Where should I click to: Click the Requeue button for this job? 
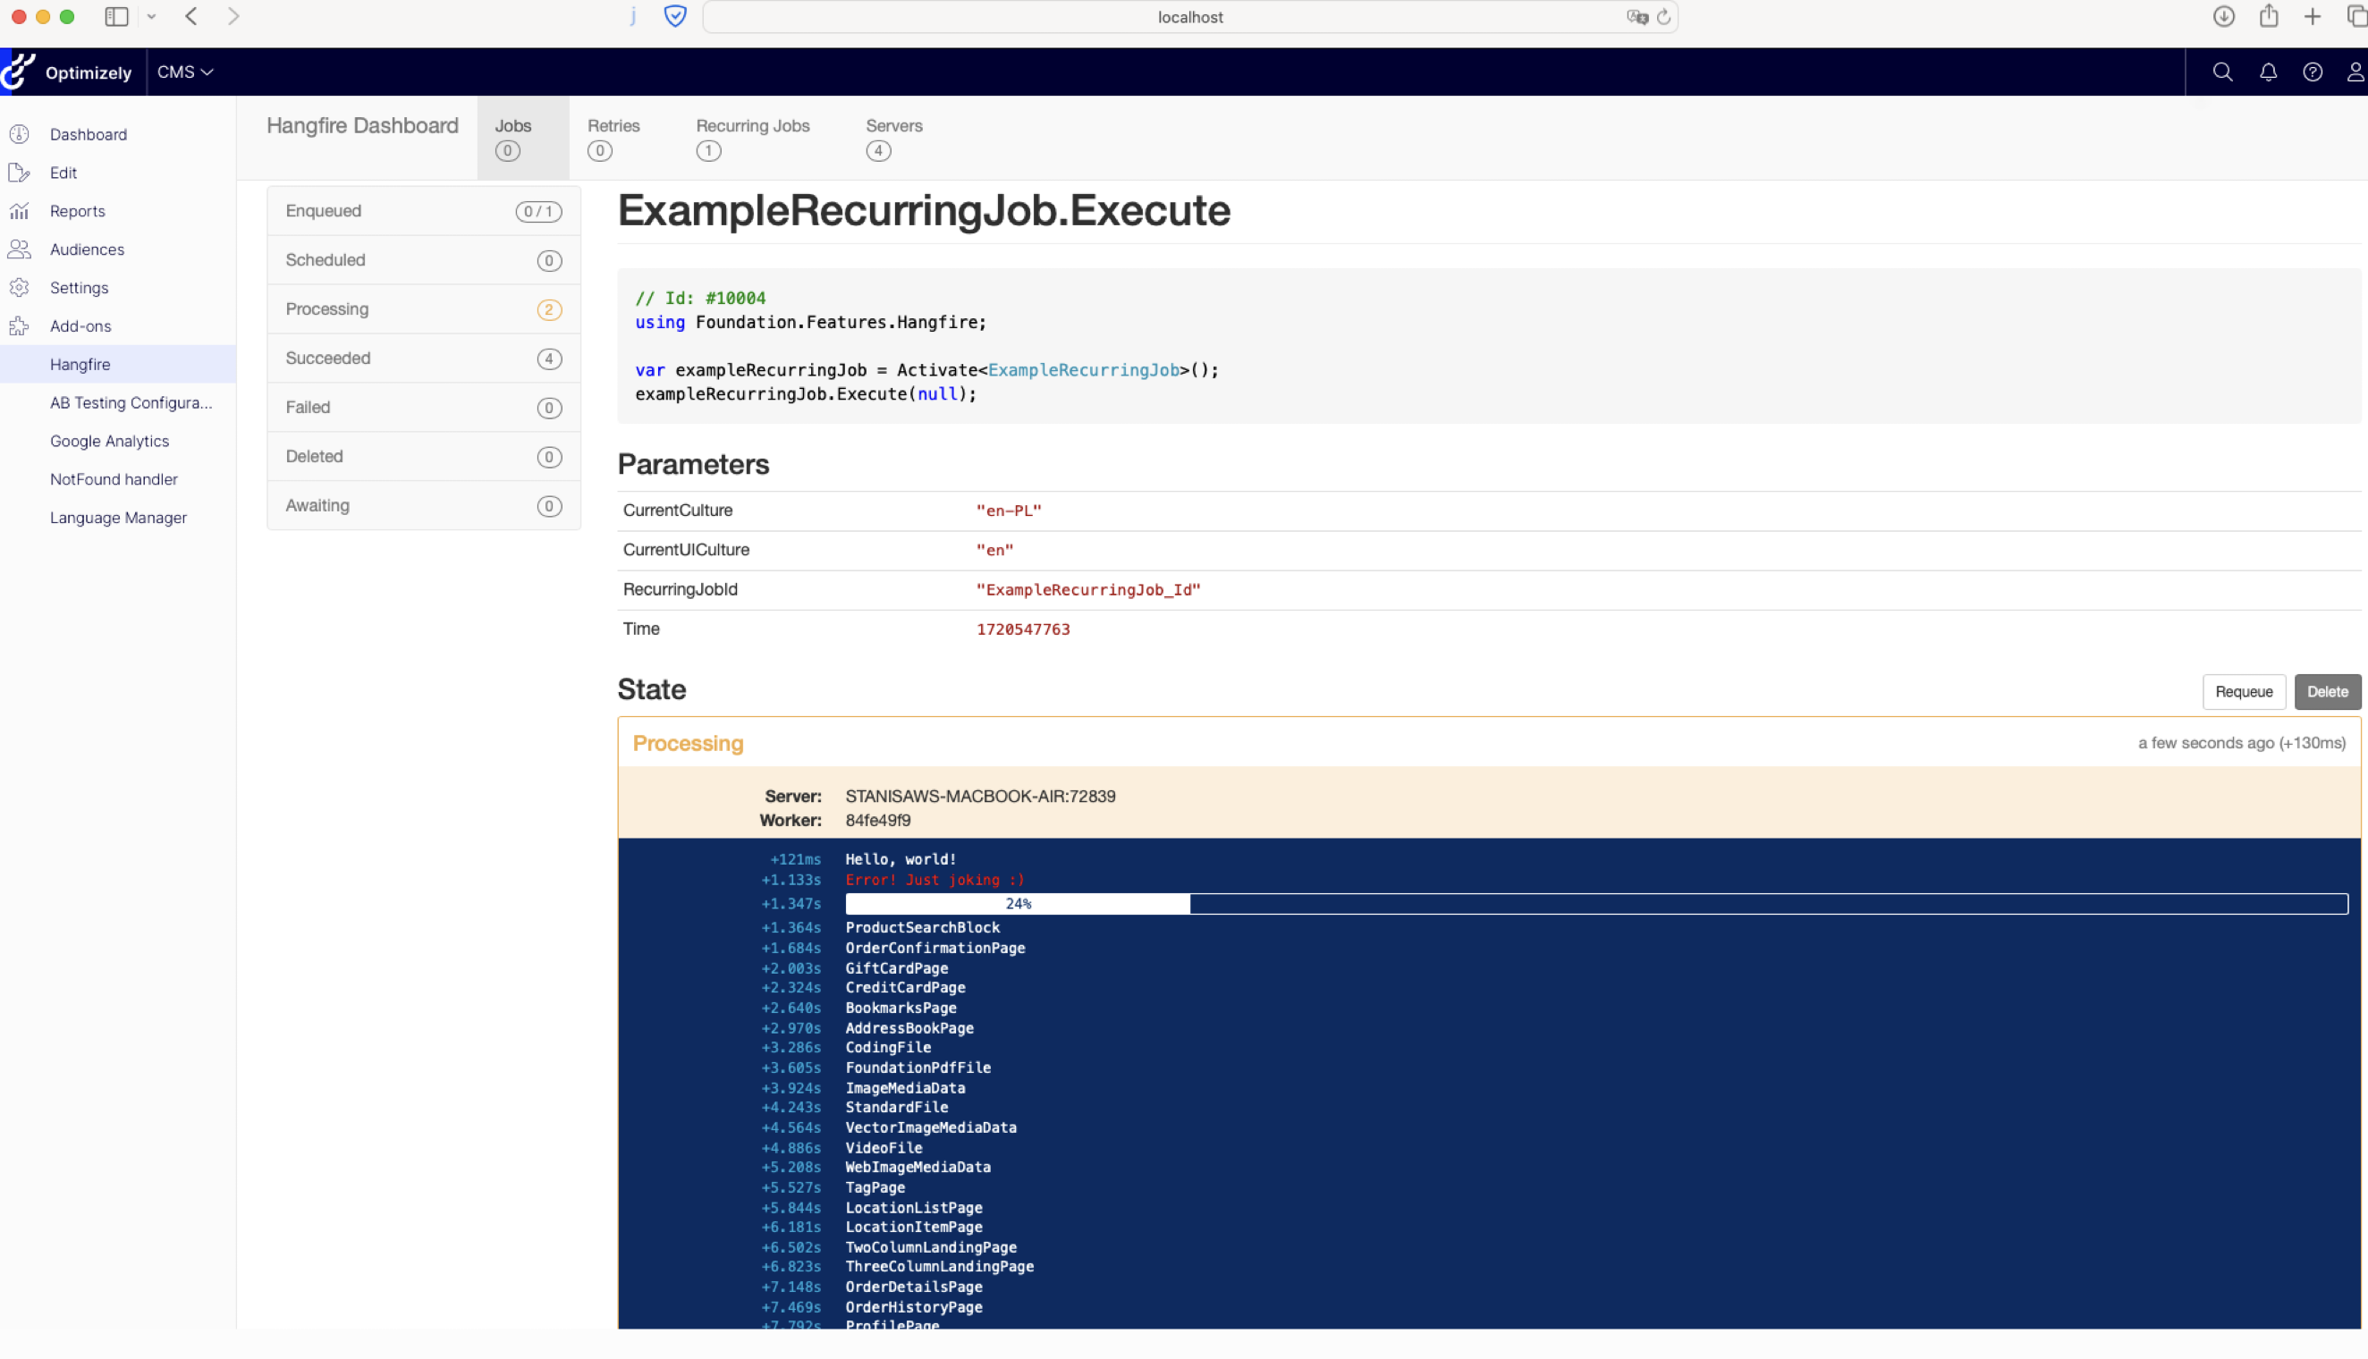[2243, 689]
